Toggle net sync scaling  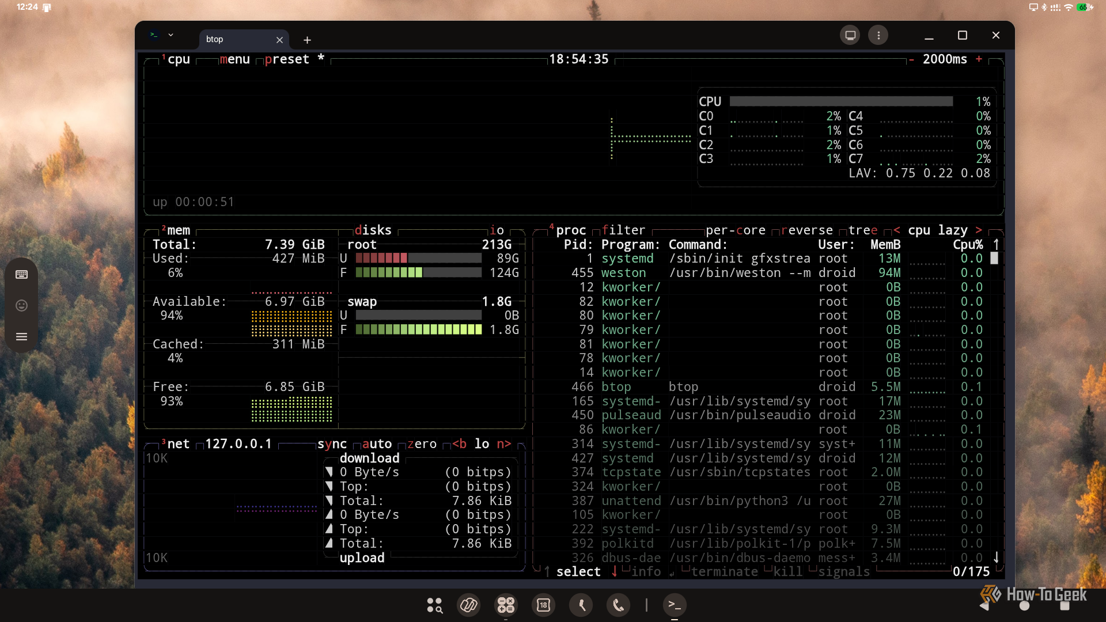(x=332, y=444)
